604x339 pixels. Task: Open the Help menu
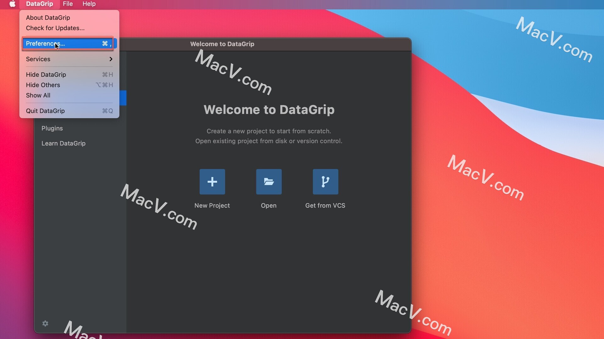pyautogui.click(x=89, y=4)
